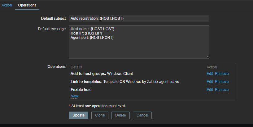Click the Add to host groups row text
This screenshot has width=253, height=127.
pyautogui.click(x=102, y=74)
